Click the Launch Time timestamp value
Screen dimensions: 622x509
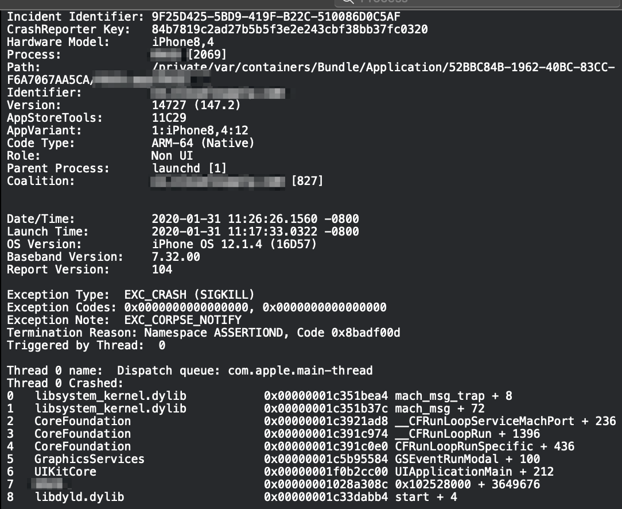[255, 232]
